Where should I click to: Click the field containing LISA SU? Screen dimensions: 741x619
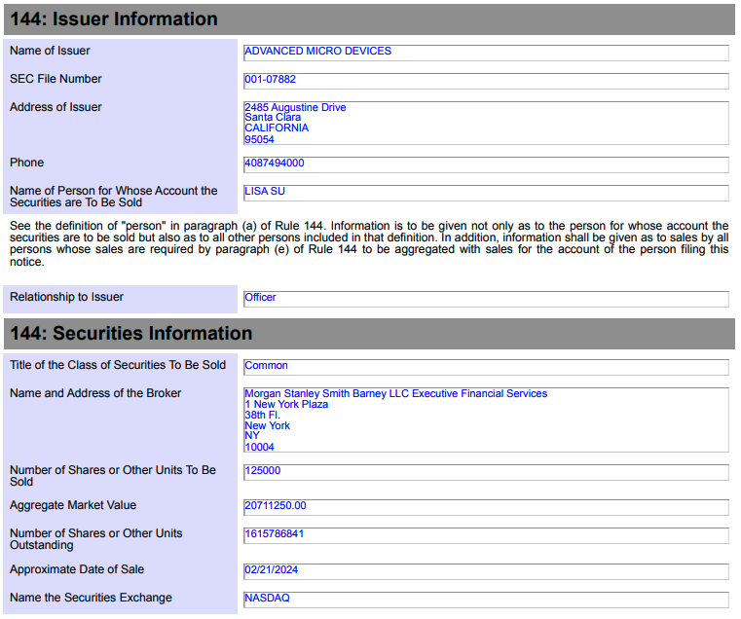[486, 194]
